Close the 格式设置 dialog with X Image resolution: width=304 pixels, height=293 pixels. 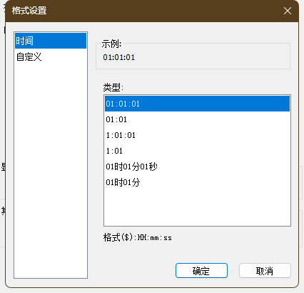(288, 11)
